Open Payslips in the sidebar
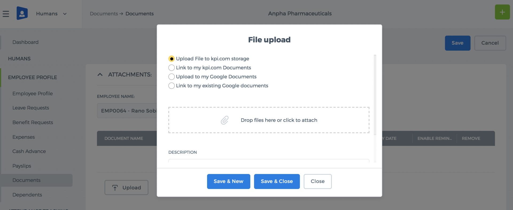513x210 pixels. click(22, 166)
